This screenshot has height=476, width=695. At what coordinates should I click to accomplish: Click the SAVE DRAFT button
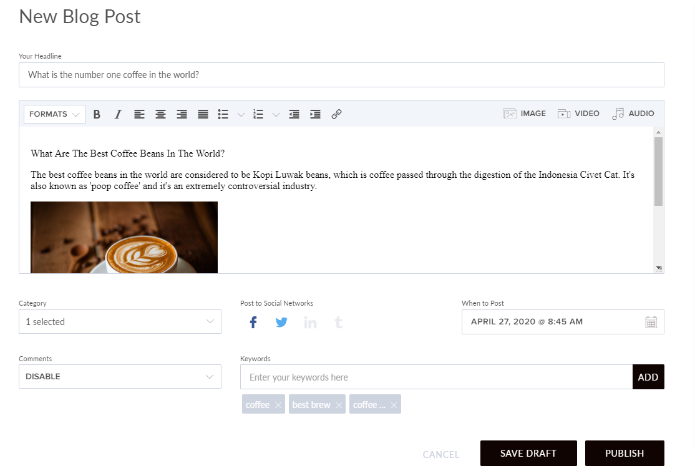[x=528, y=453]
